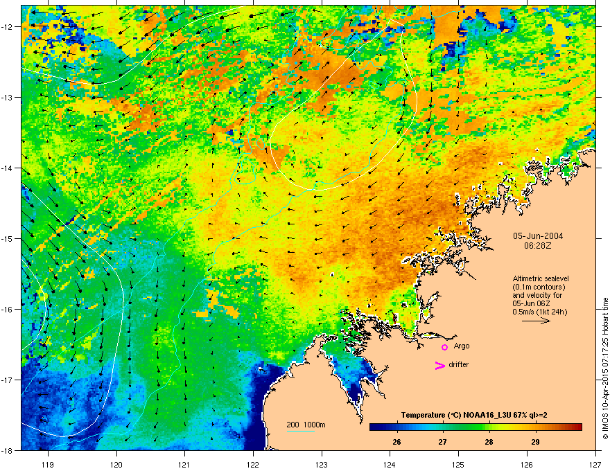Click the vertical IMOS copyright timestamp text

[x=605, y=368]
